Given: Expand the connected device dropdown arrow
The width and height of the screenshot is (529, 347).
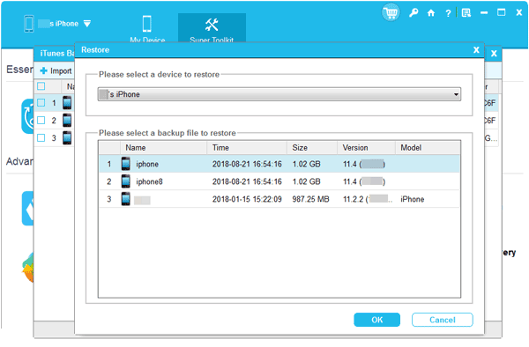Looking at the screenshot, I should coord(87,24).
